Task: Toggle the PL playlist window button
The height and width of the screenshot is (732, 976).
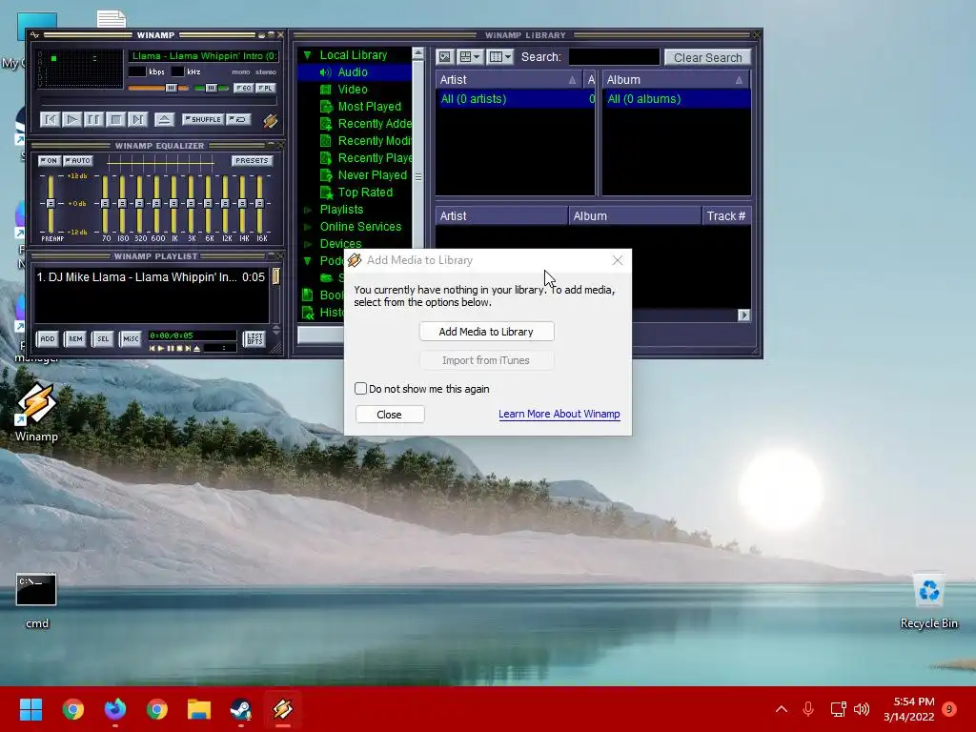Action: point(265,88)
